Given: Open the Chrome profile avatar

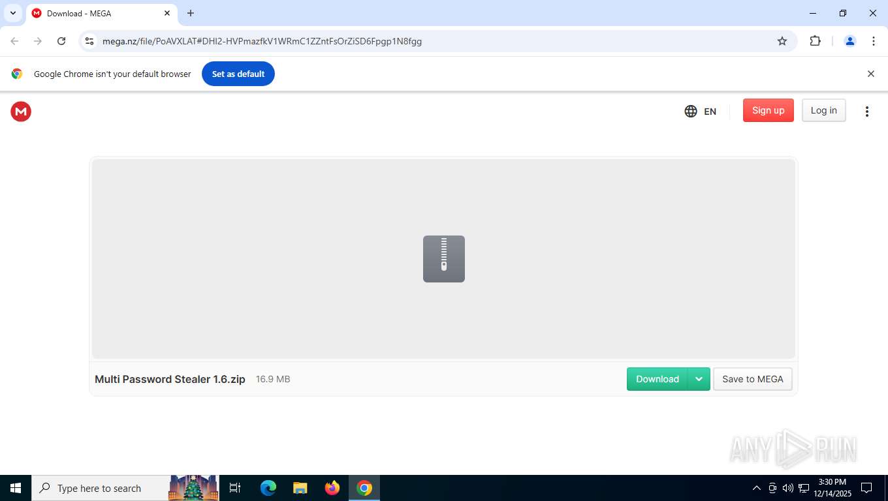Looking at the screenshot, I should 850,41.
